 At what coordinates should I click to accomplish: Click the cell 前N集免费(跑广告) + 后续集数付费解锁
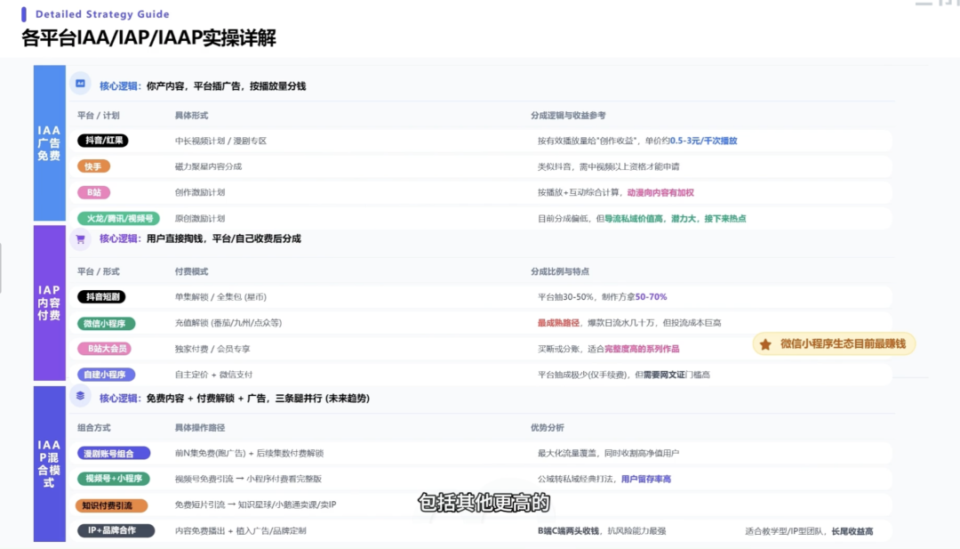point(249,454)
